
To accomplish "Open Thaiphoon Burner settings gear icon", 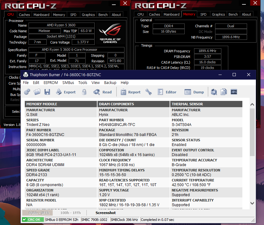I will (27, 92).
